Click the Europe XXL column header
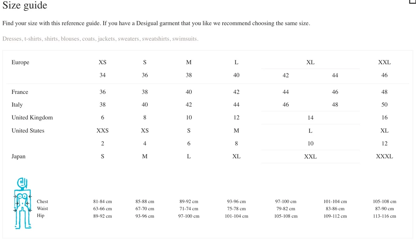This screenshot has width=416, height=241. point(384,62)
